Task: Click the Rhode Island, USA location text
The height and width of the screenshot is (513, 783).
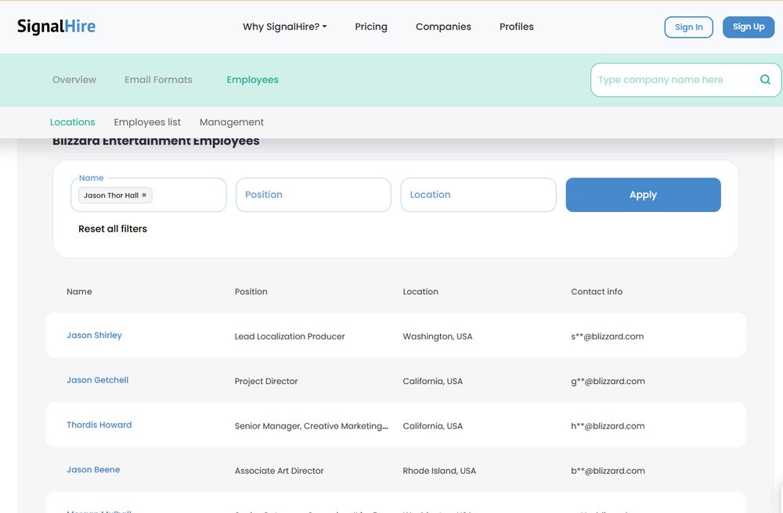Action: click(439, 471)
